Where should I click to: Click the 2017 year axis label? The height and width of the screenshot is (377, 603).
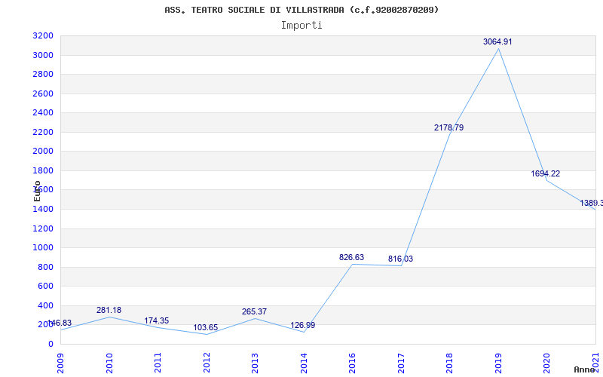(x=401, y=363)
